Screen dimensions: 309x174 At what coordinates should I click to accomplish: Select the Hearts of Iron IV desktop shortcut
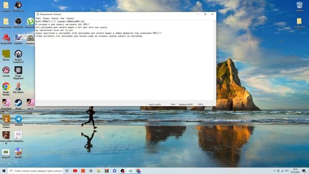click(6, 138)
